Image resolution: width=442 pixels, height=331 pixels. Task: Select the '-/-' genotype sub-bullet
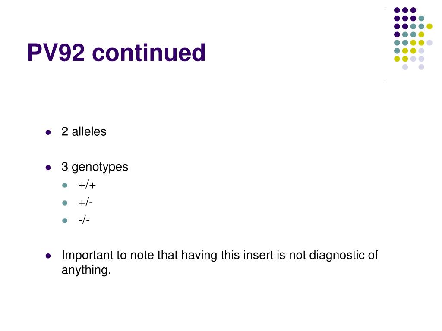tap(84, 220)
